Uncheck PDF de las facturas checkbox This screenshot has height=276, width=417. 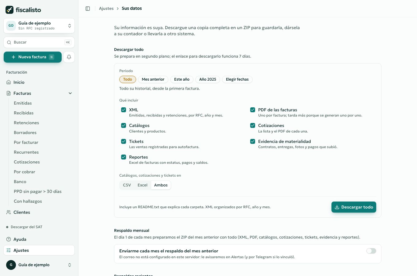[x=253, y=110]
